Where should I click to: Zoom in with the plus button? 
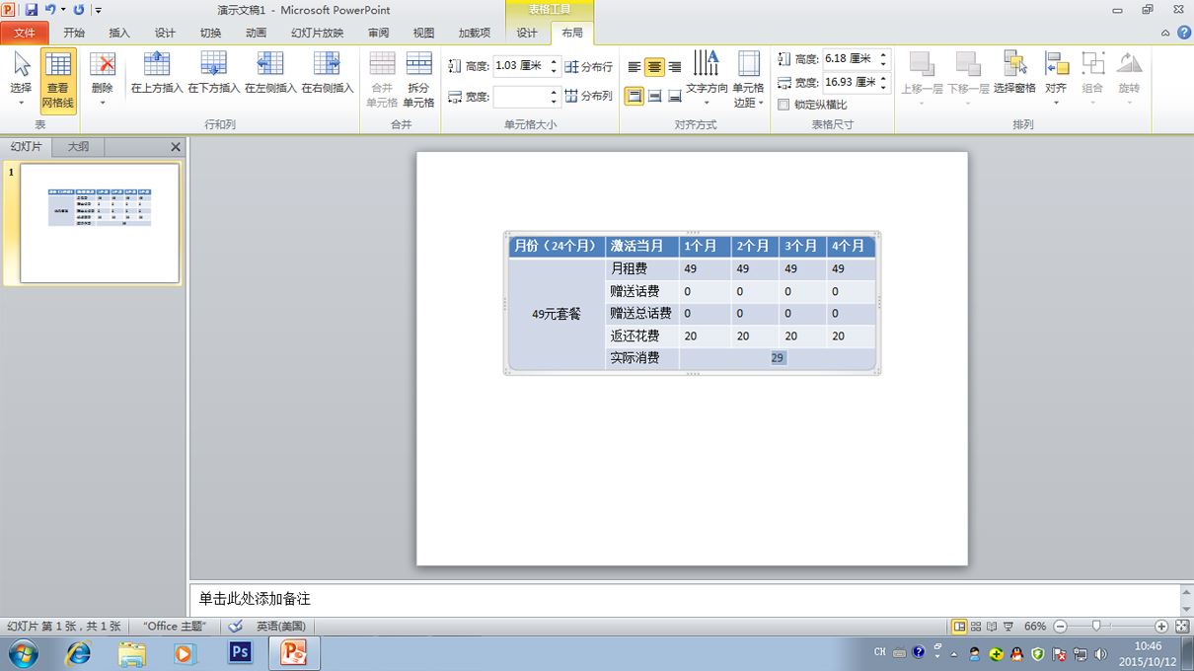tap(1161, 627)
